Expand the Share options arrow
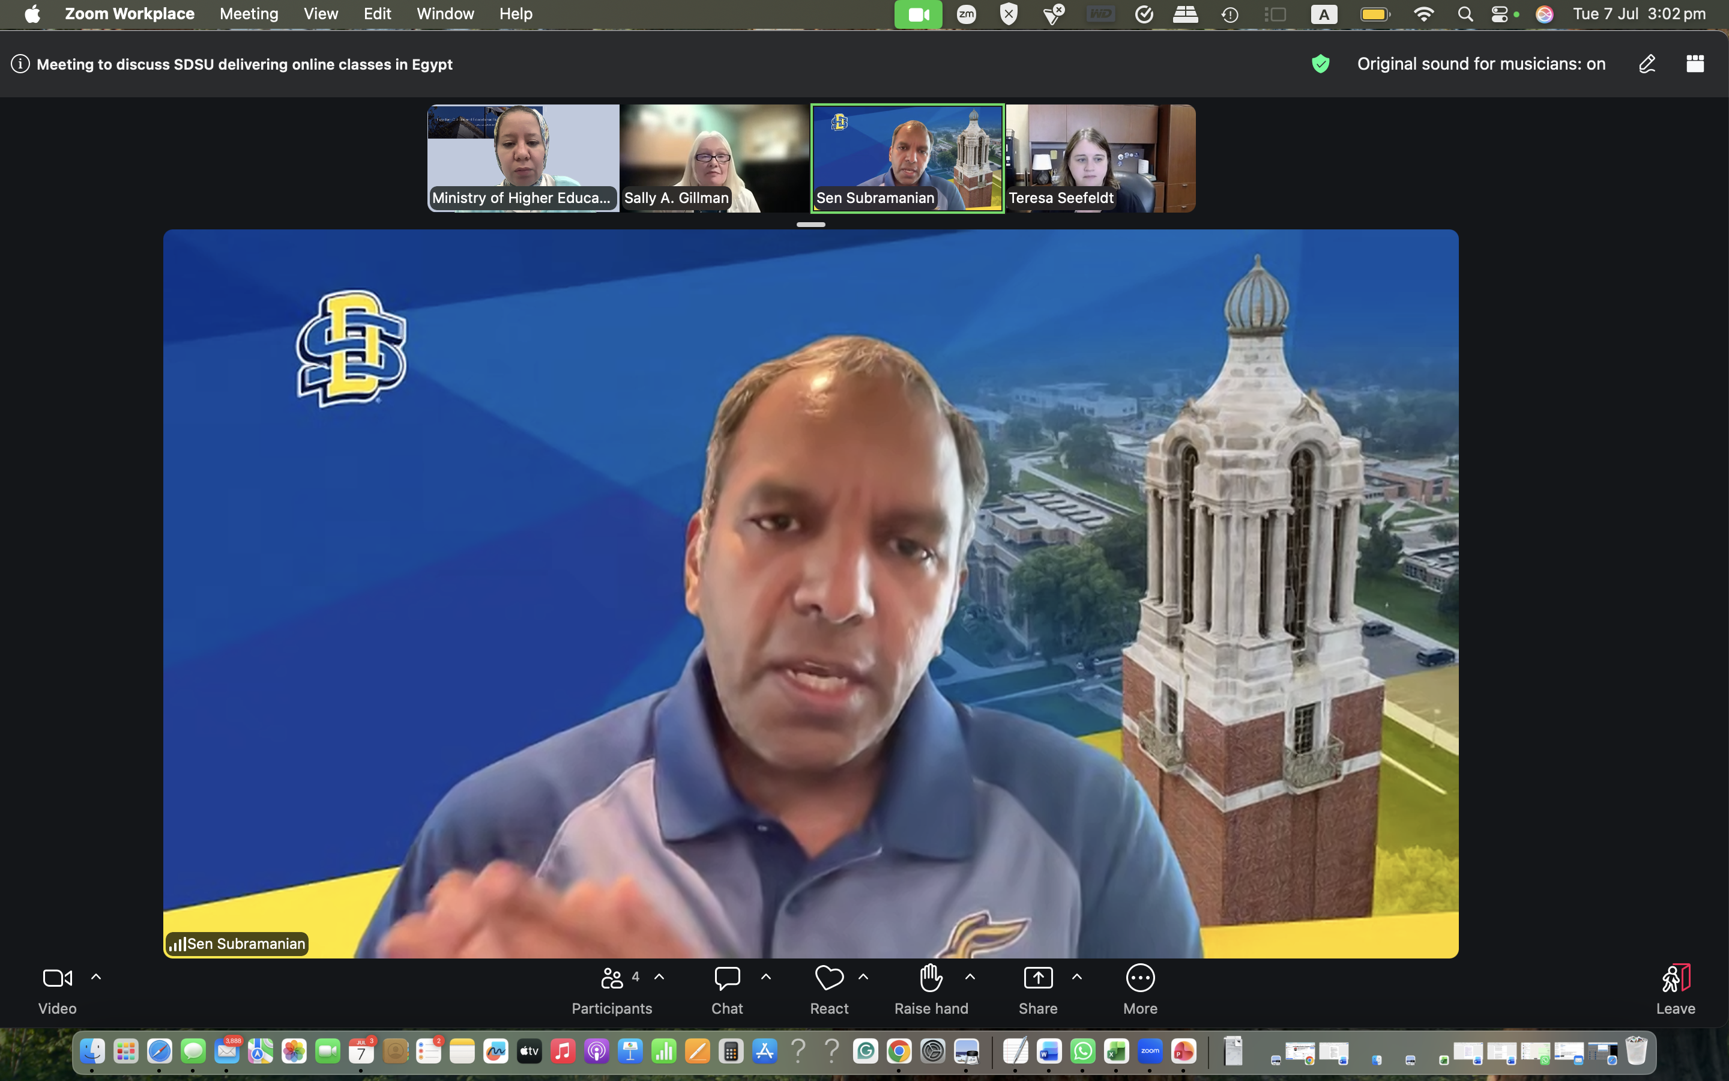The image size is (1729, 1081). 1076,977
